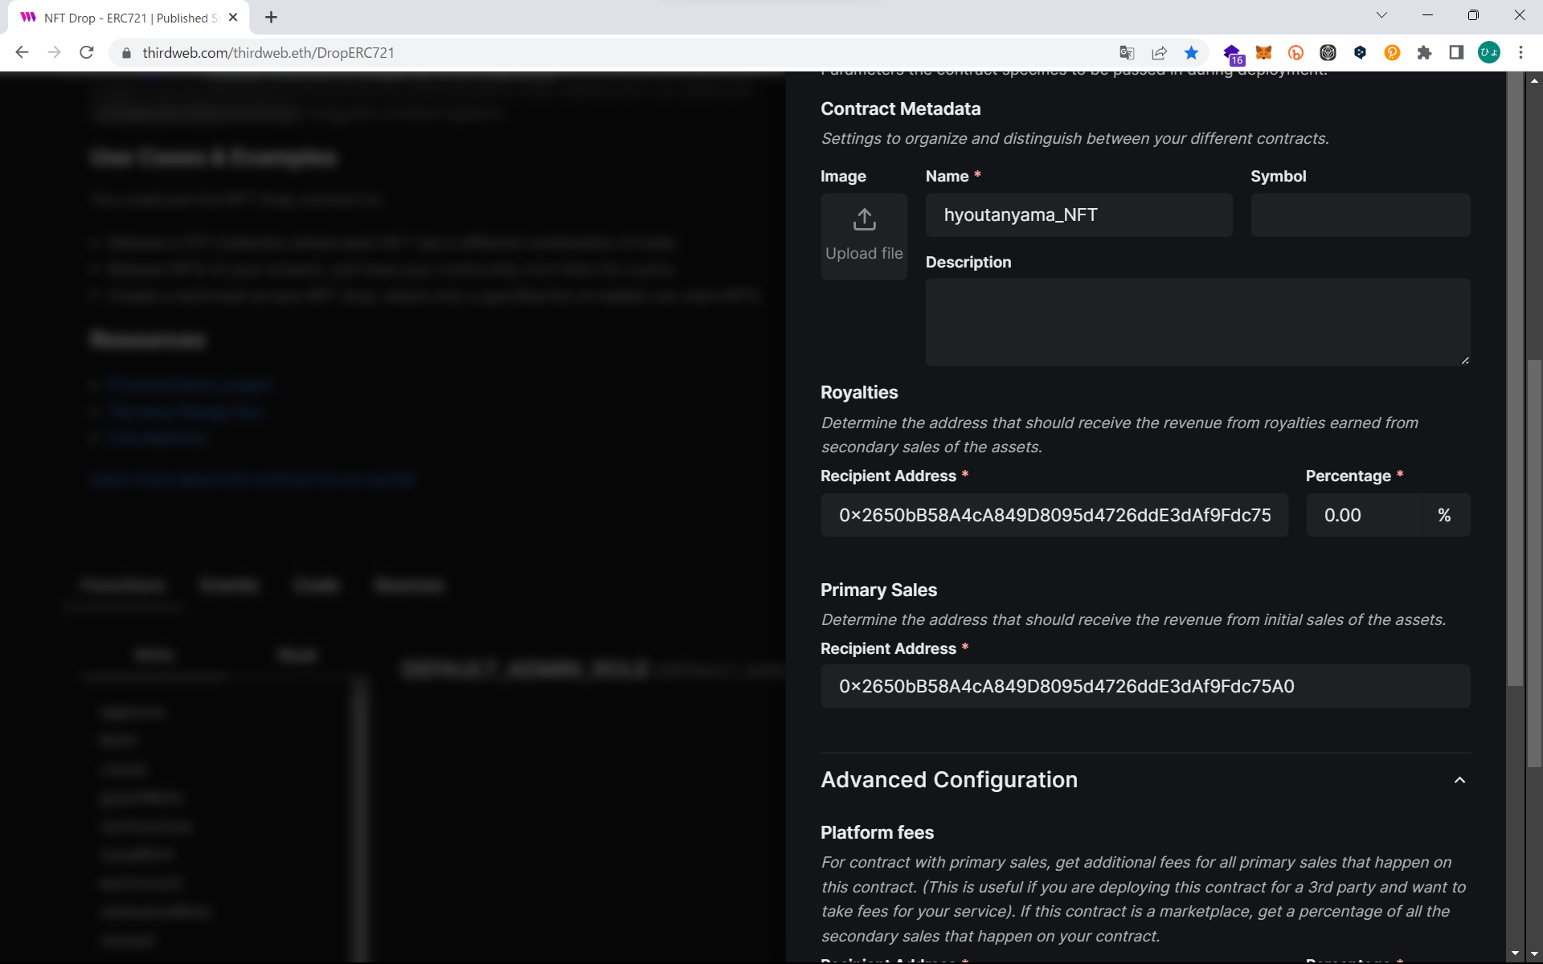
Task: Open the MetaMask fox extension
Action: [x=1263, y=53]
